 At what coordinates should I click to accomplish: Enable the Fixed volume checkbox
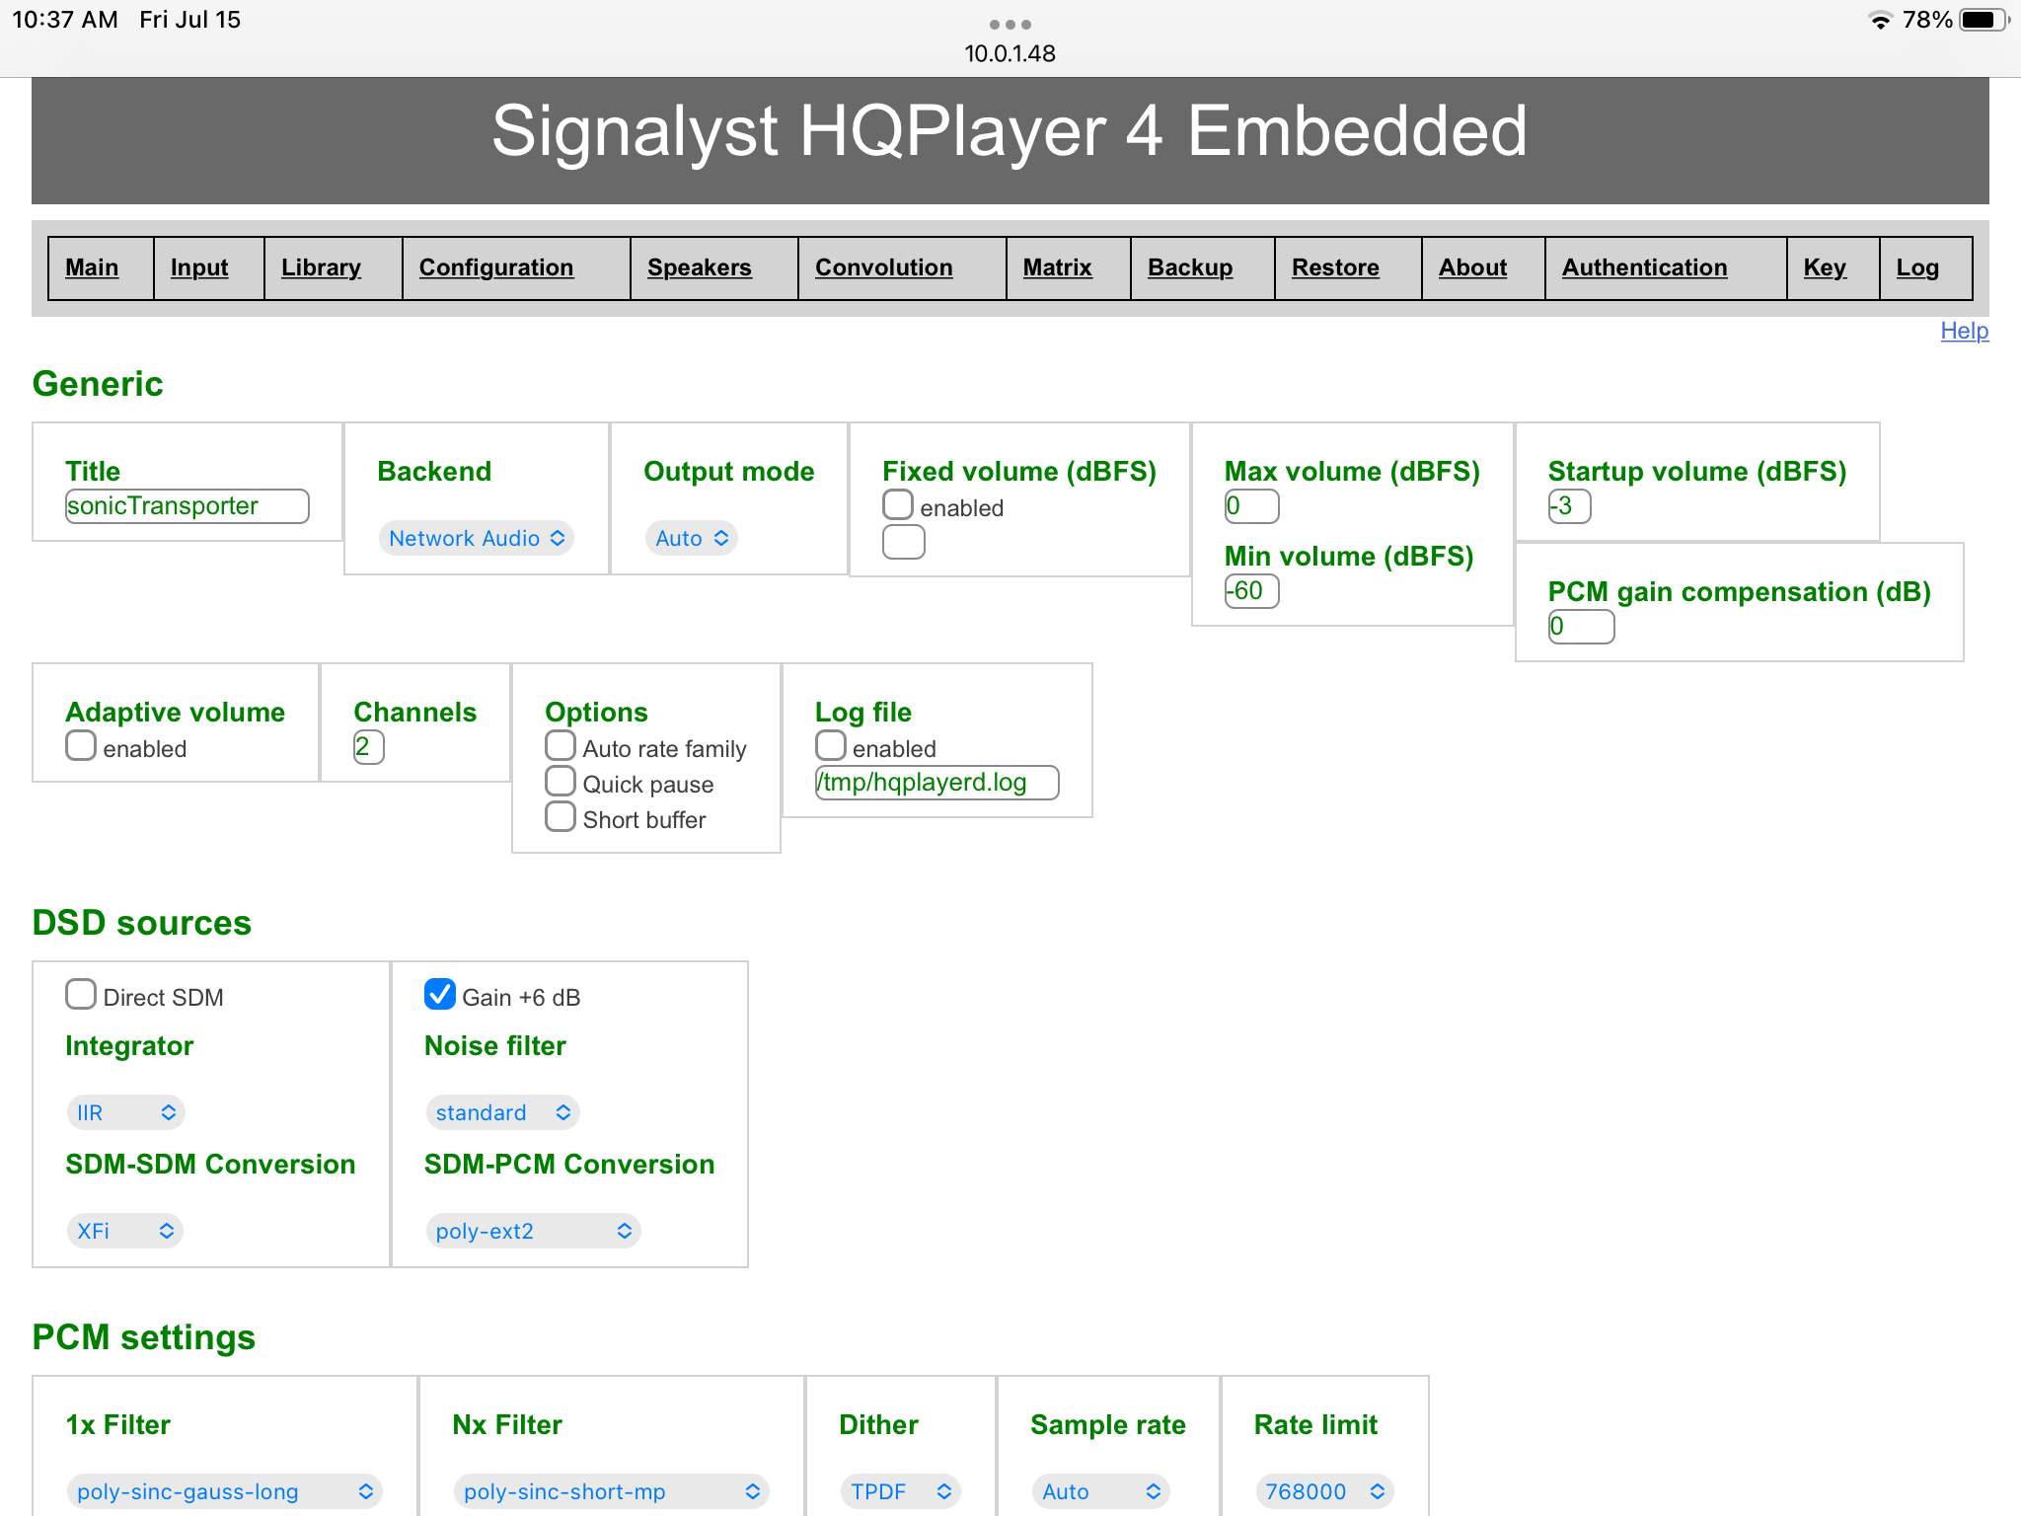(898, 504)
